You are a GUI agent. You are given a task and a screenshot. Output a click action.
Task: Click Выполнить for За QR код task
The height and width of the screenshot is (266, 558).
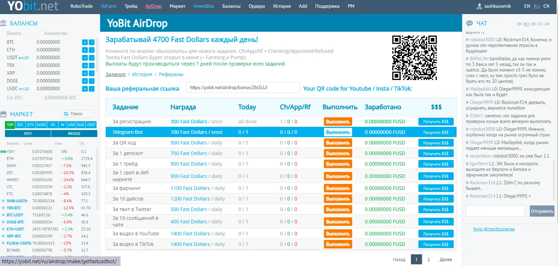[338, 143]
